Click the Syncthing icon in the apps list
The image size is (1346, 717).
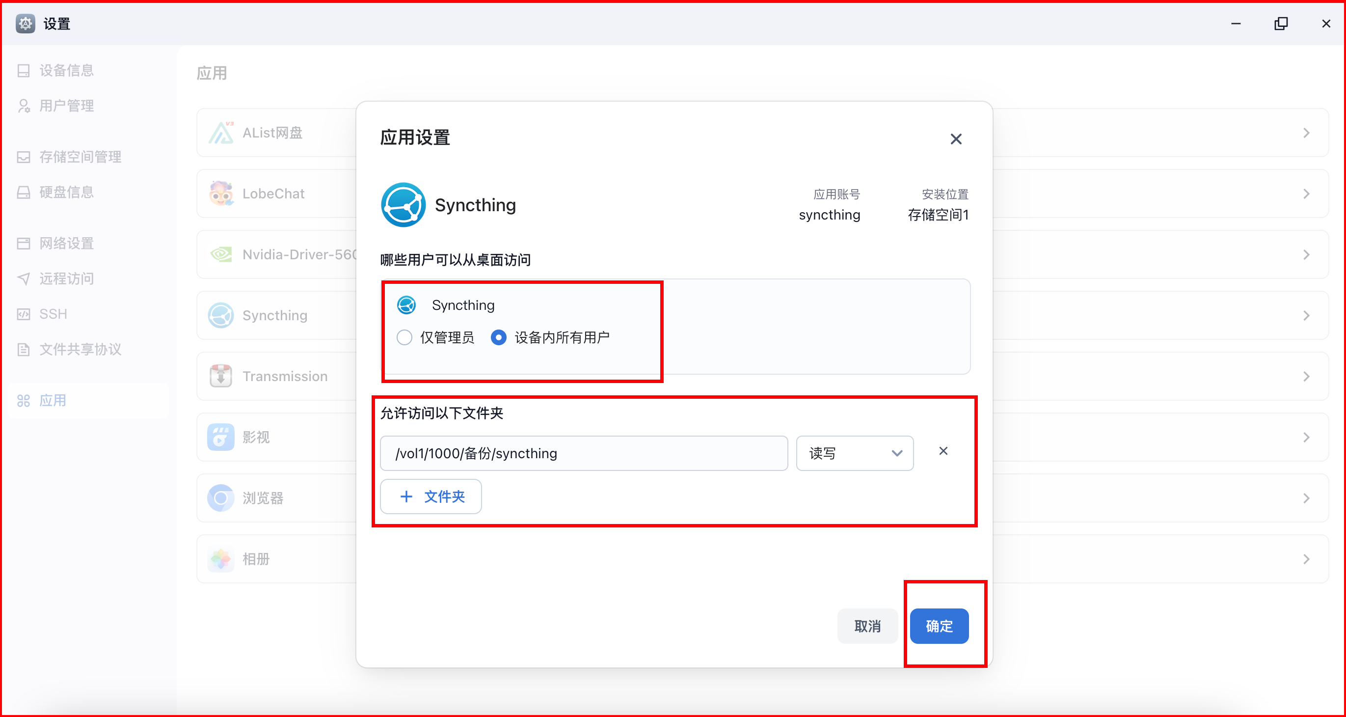point(221,315)
